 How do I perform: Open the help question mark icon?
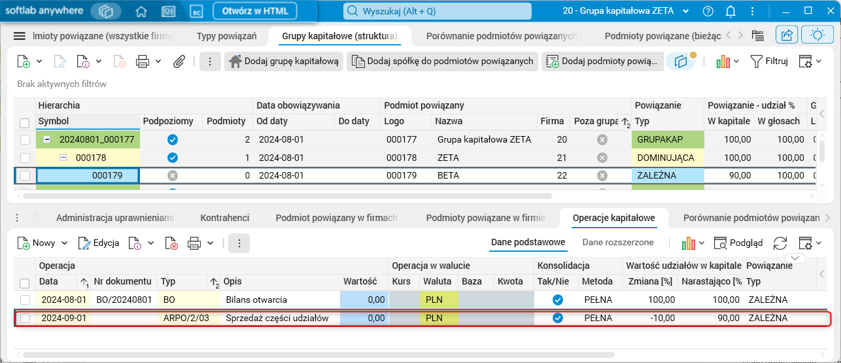(708, 11)
